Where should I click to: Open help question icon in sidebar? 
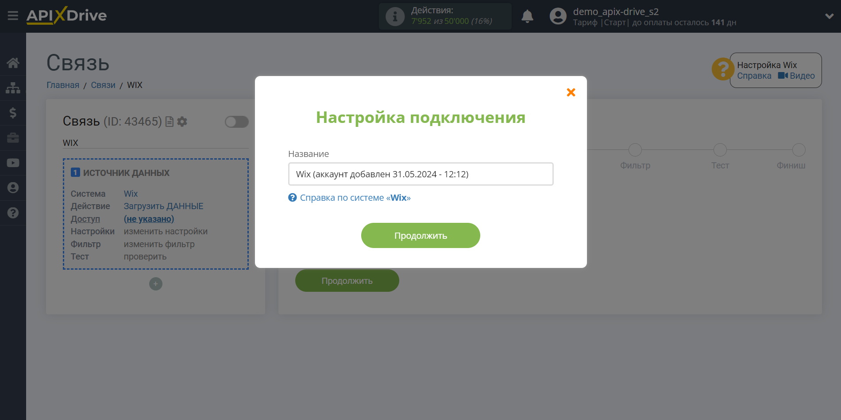point(13,213)
